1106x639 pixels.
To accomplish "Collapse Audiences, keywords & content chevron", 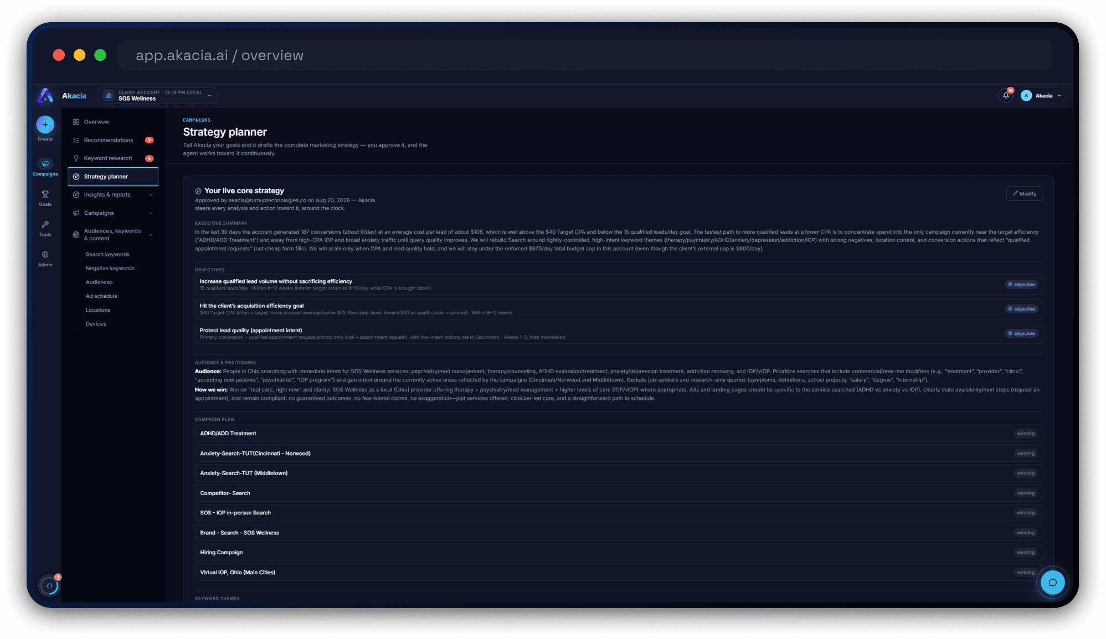I will coord(151,235).
